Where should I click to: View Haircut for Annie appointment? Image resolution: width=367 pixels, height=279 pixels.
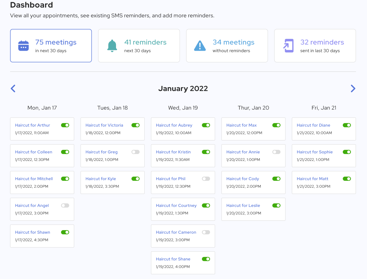[x=243, y=152]
